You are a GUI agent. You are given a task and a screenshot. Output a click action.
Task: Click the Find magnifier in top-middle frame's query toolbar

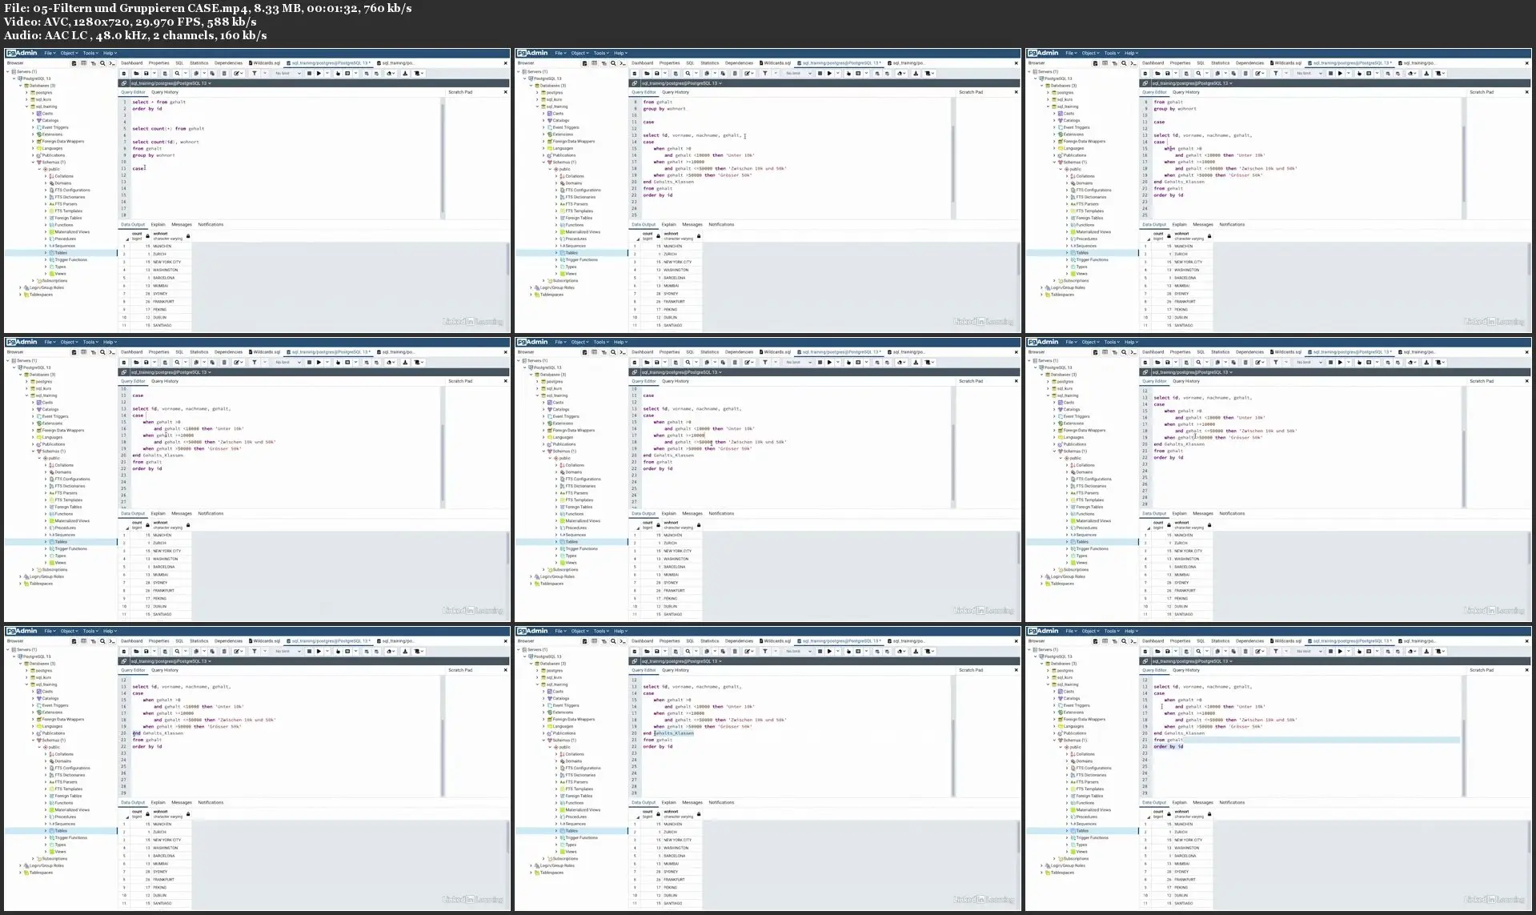pyautogui.click(x=688, y=74)
